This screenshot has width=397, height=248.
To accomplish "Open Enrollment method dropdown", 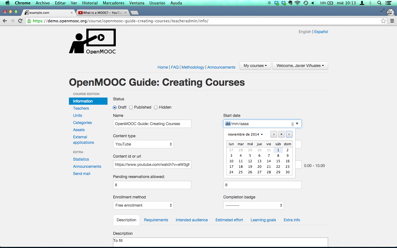I will [x=143, y=205].
